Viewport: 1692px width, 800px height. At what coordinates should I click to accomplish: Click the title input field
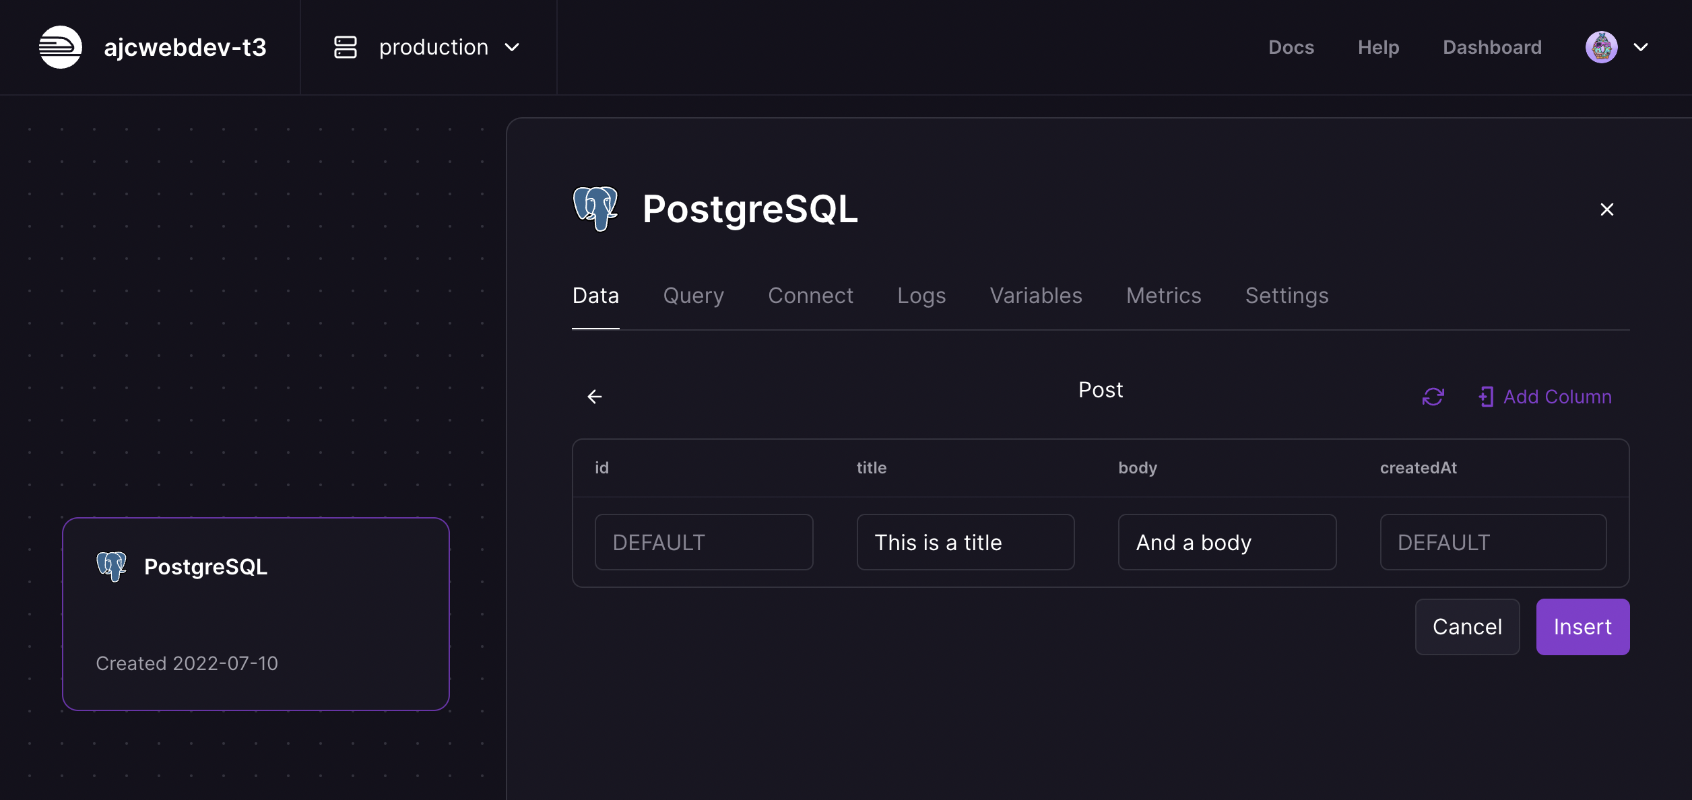coord(965,542)
